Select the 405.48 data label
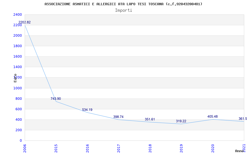The width and height of the screenshot is (247, 154). (x=212, y=116)
